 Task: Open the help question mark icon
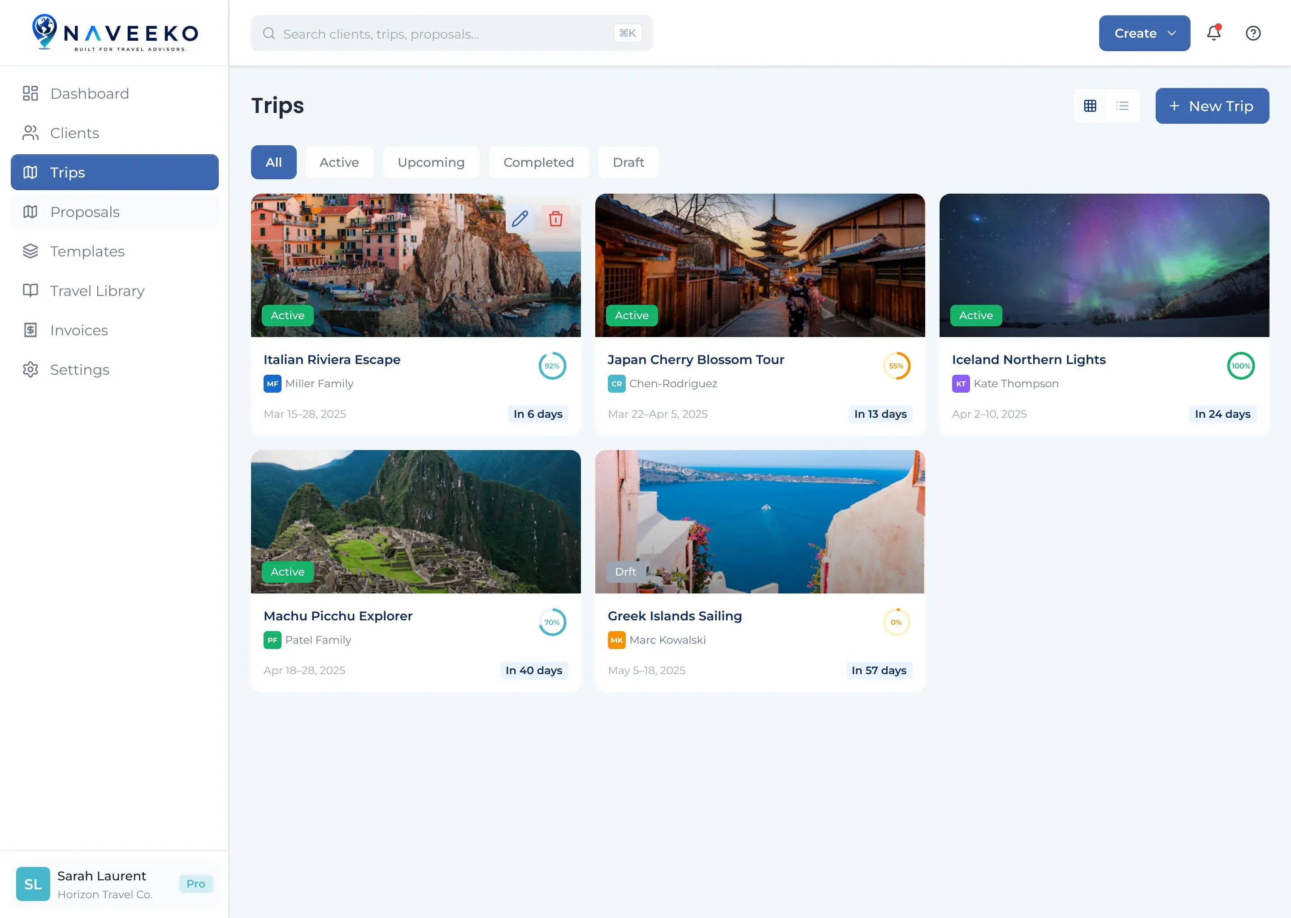click(x=1253, y=33)
